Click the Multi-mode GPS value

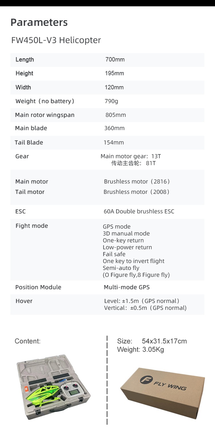click(127, 287)
